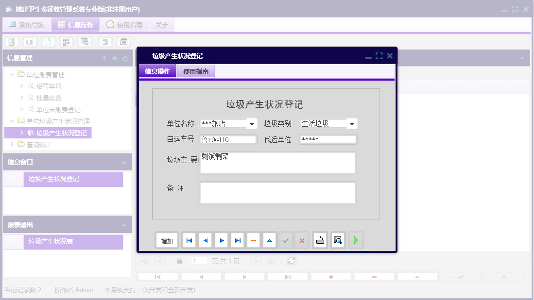Open the 垃圾类别 dropdown showing 生活垃圾
534x300 pixels.
pyautogui.click(x=353, y=123)
